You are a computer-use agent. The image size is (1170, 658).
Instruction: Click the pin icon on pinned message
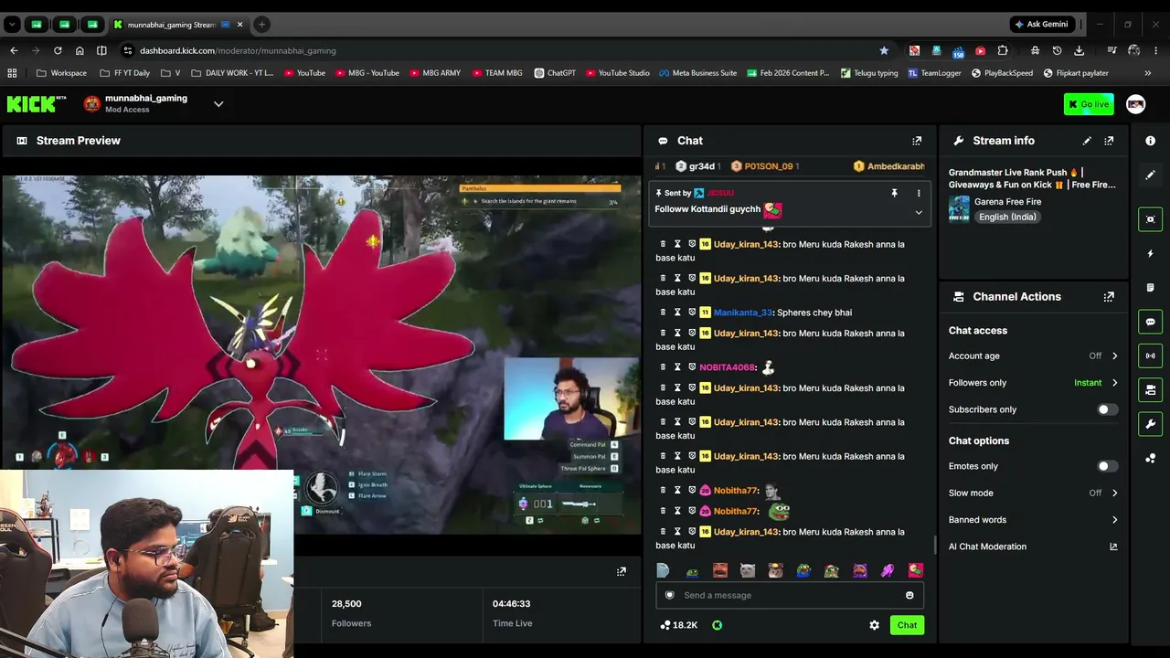pyautogui.click(x=894, y=193)
